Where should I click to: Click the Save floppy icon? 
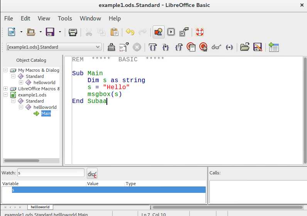(50, 32)
